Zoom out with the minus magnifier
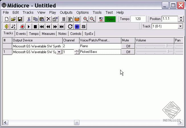Image resolution: width=186 pixels, height=128 pixels. click(x=92, y=19)
